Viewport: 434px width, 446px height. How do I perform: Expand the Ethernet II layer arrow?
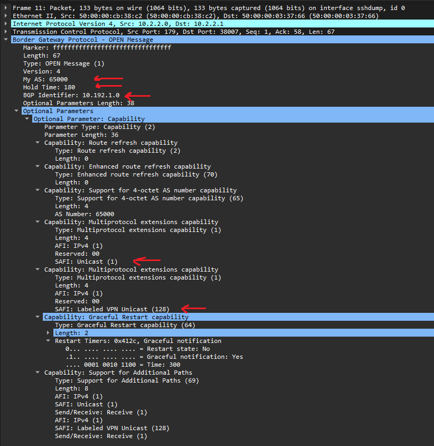(6, 16)
